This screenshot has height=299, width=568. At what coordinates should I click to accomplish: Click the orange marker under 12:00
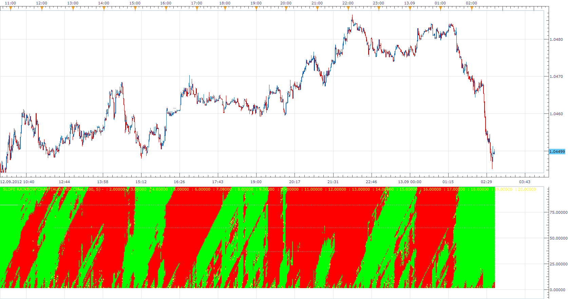(42, 8)
